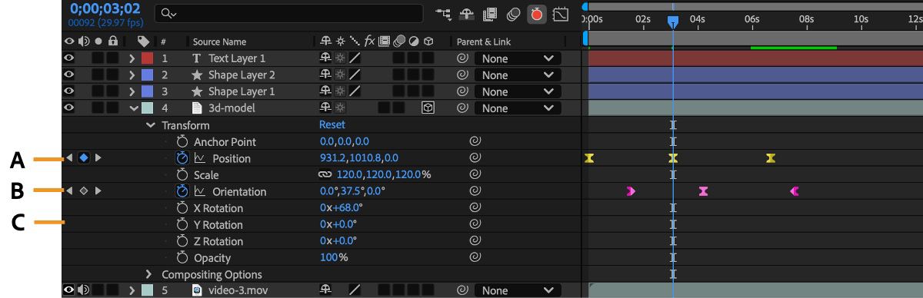Toggle visibility of Shape Layer 2

pyautogui.click(x=69, y=75)
